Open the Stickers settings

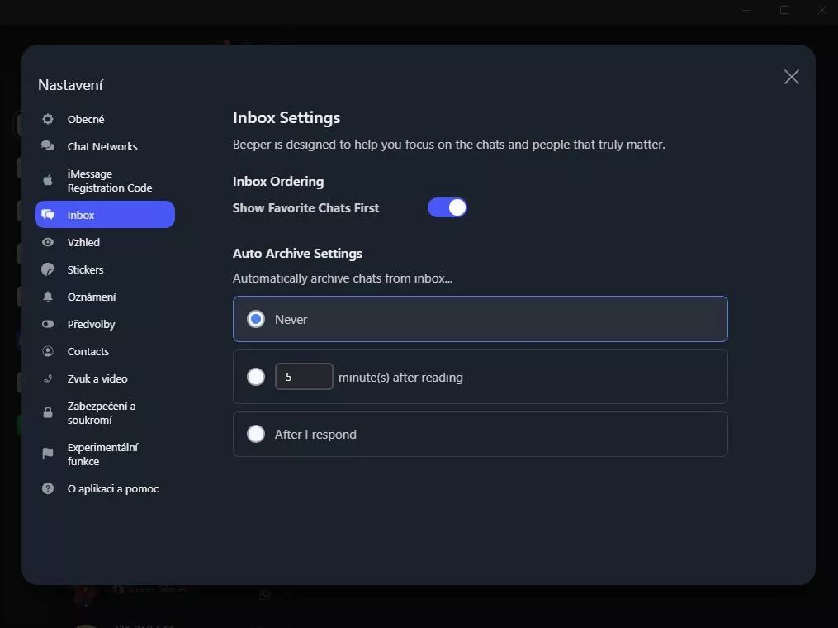pyautogui.click(x=105, y=269)
